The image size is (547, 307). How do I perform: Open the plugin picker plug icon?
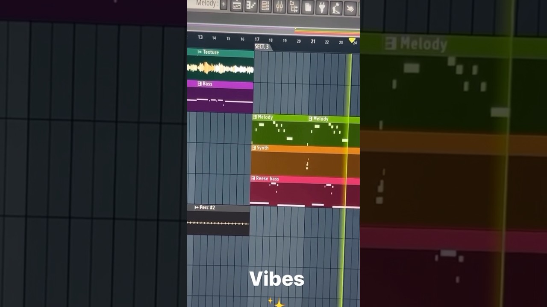coord(322,8)
